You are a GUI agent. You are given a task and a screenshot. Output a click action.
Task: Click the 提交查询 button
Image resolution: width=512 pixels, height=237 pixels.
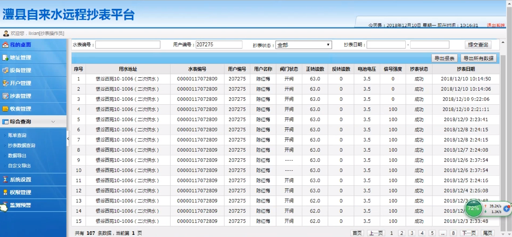point(478,45)
